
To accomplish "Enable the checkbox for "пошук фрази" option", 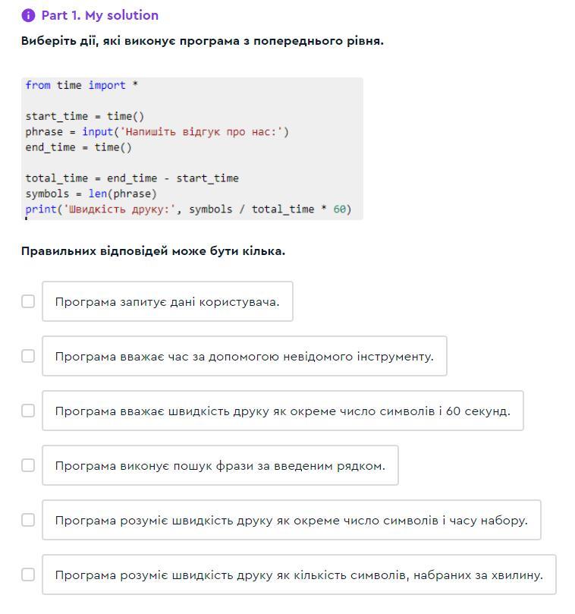I will (28, 465).
